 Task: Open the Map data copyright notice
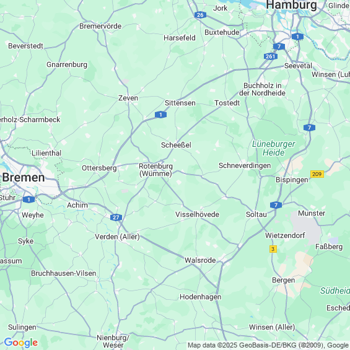click(268, 346)
